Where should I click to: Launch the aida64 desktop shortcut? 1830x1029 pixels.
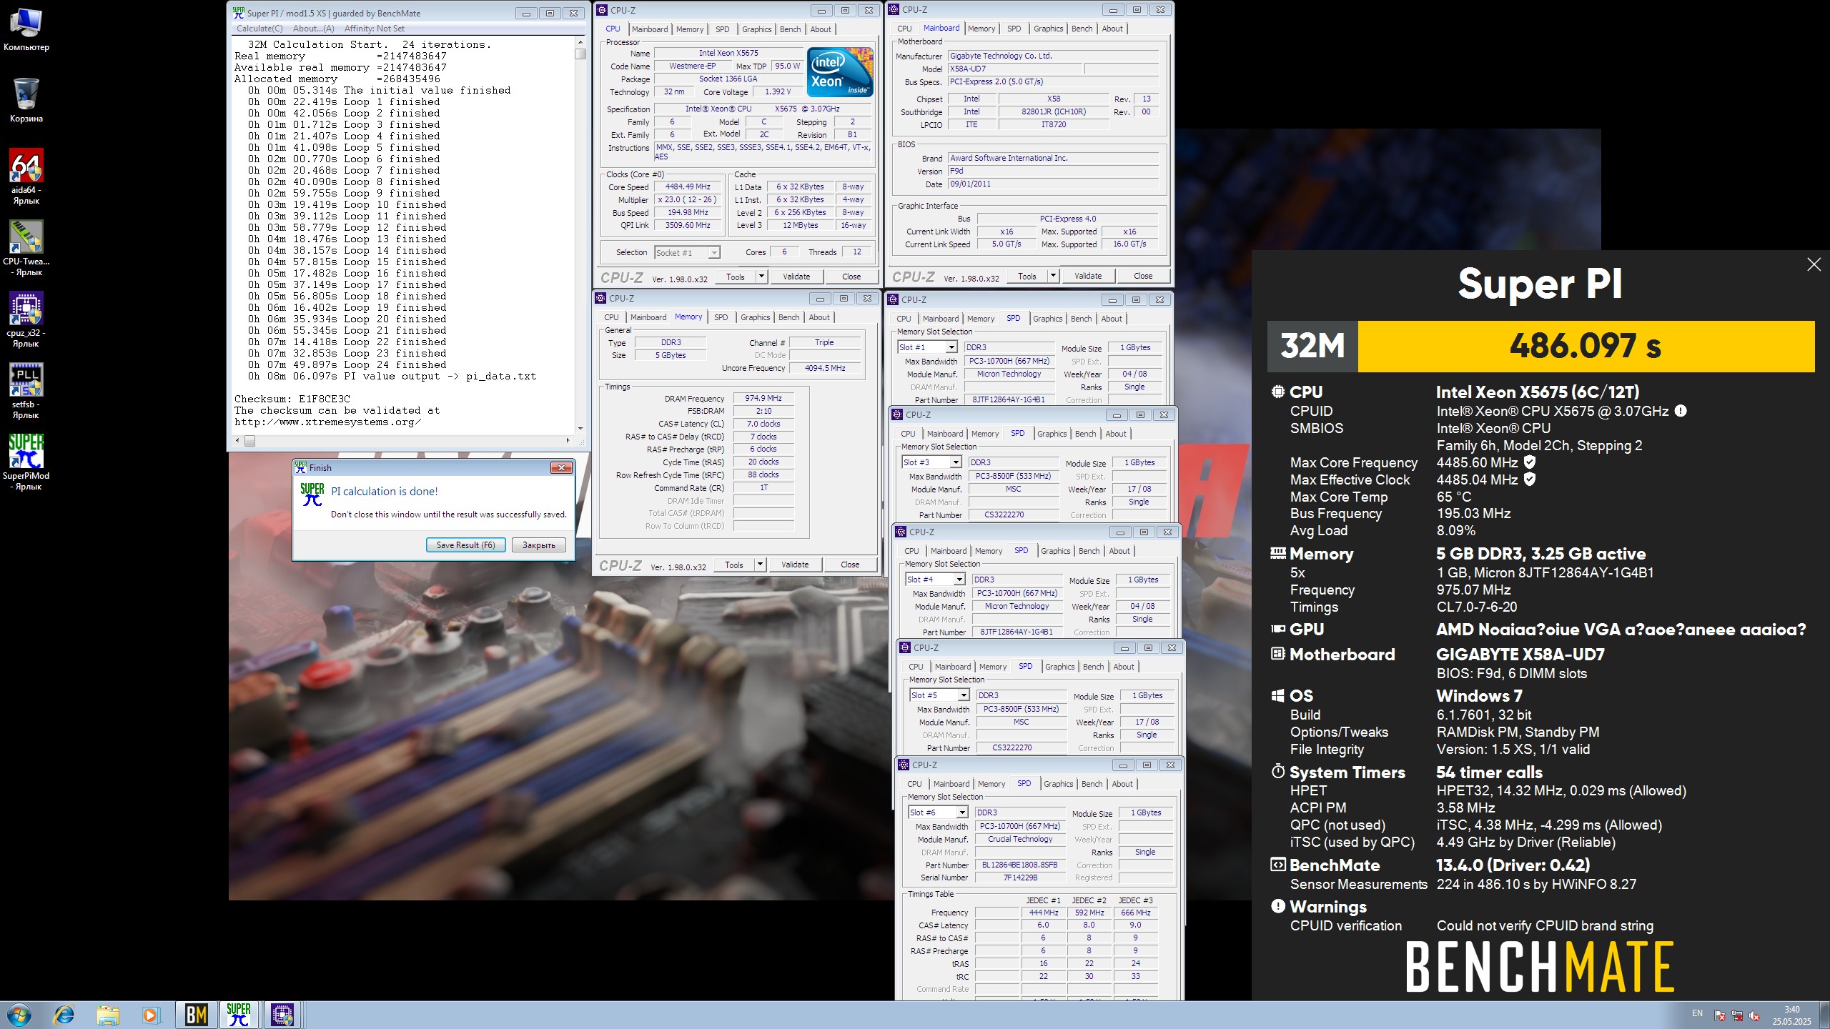click(26, 176)
